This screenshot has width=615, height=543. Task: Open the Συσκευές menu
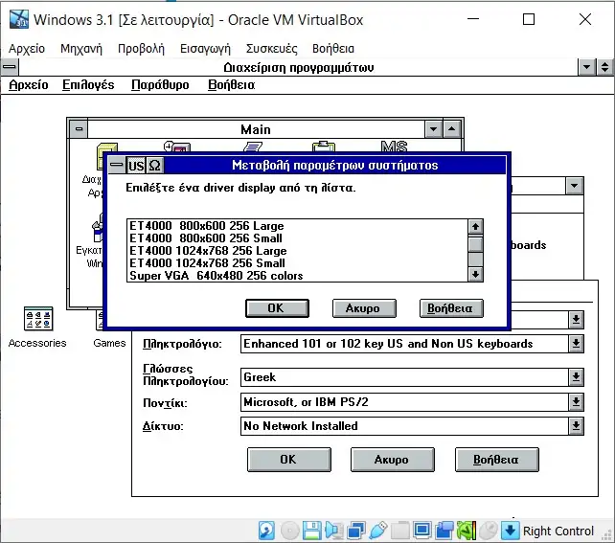(x=271, y=49)
